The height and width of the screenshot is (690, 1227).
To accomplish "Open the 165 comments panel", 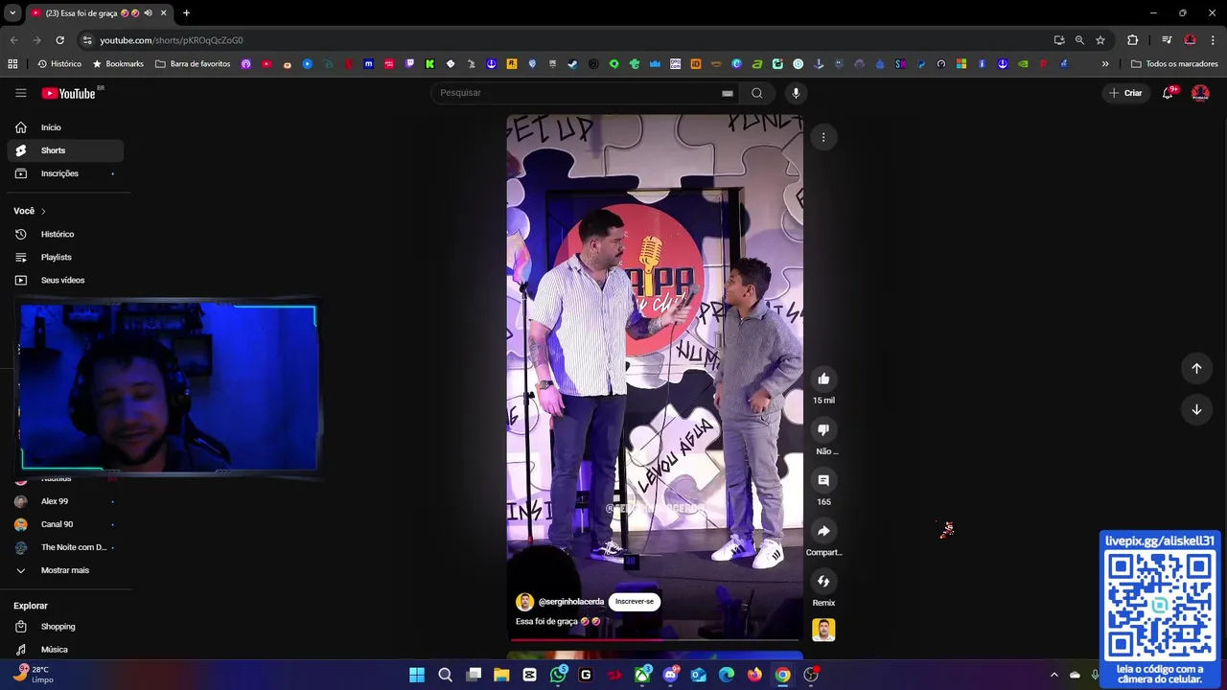I will point(823,480).
